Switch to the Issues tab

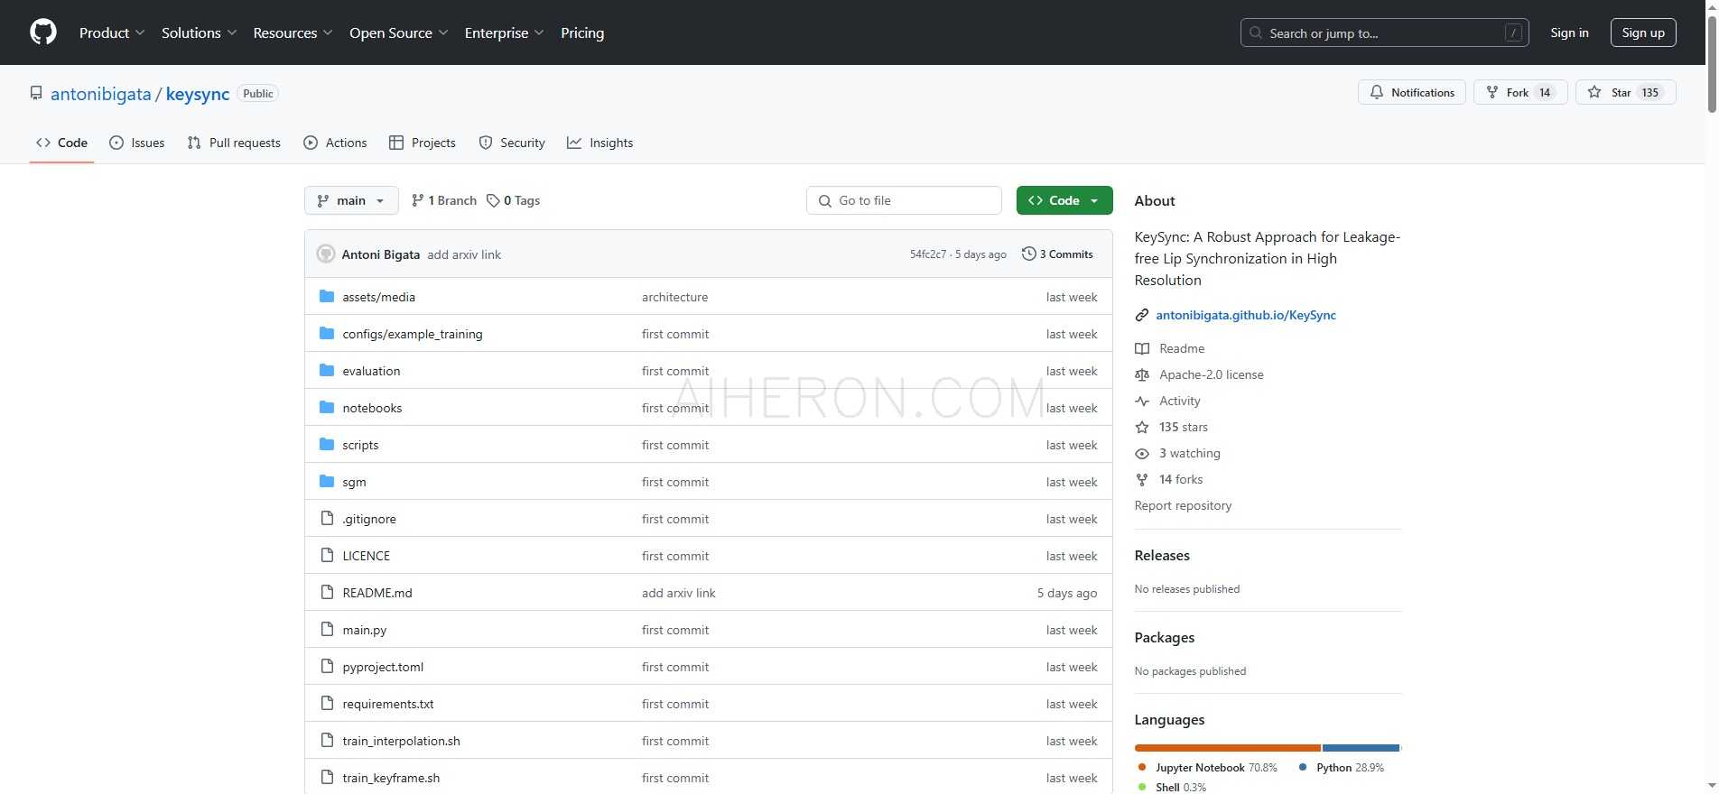[137, 143]
